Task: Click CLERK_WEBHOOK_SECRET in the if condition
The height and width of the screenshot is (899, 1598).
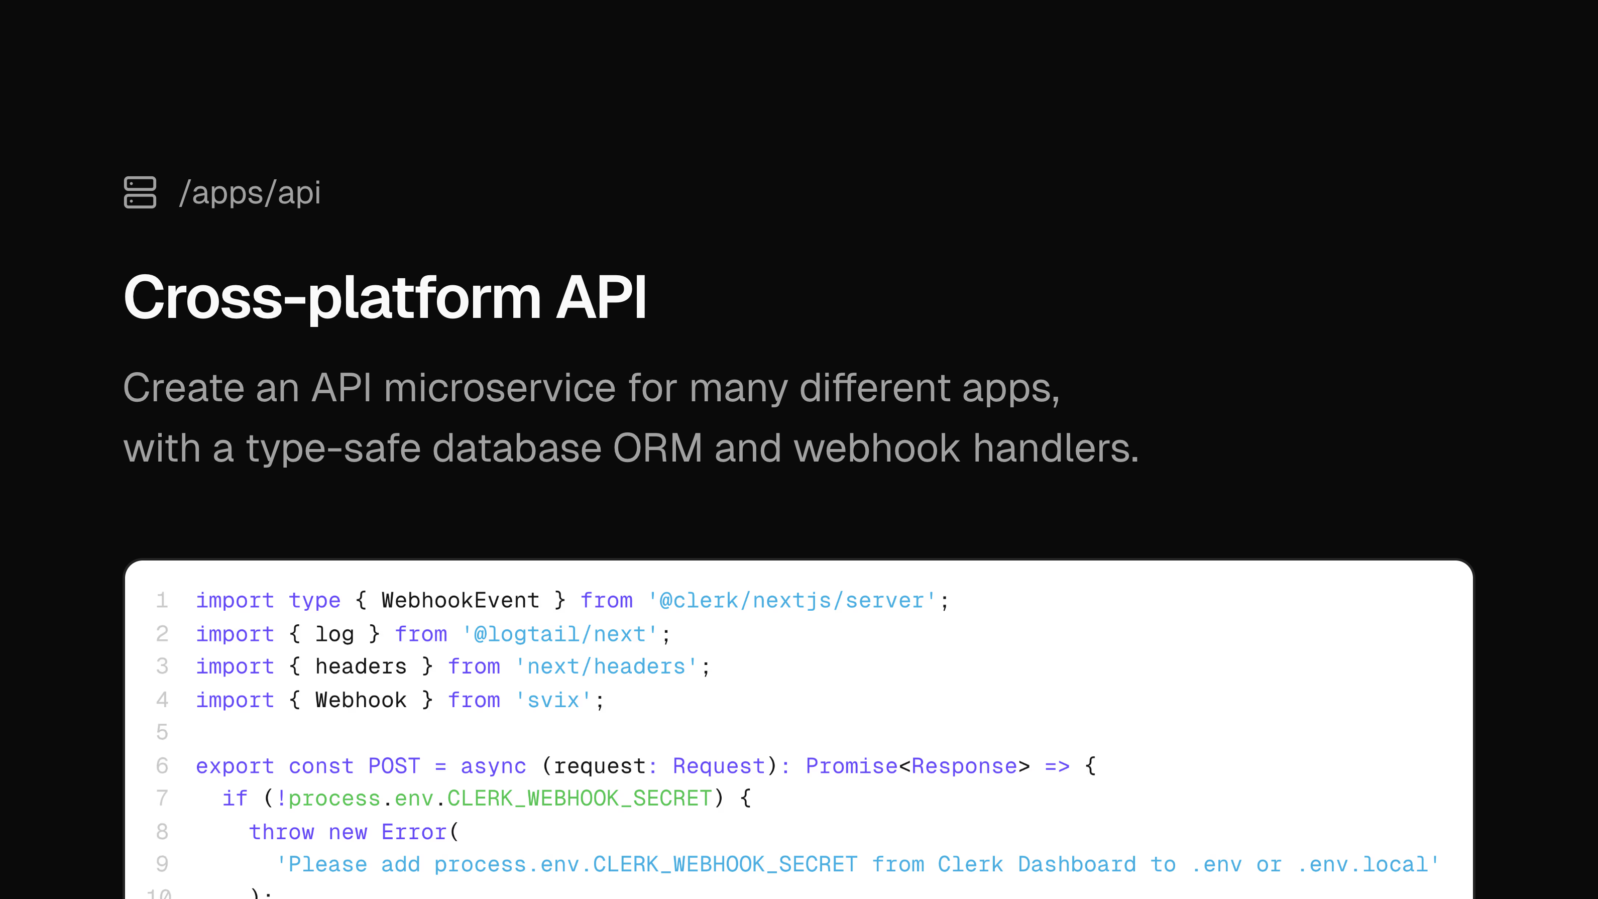Action: click(x=579, y=798)
